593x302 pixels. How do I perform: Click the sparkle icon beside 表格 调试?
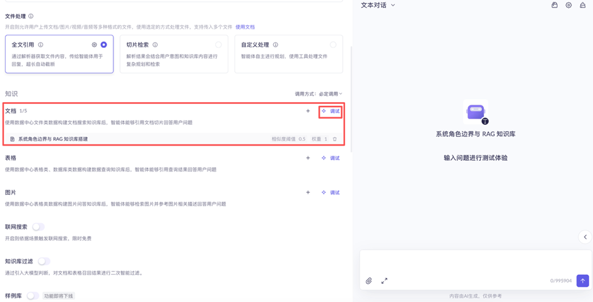(324, 158)
